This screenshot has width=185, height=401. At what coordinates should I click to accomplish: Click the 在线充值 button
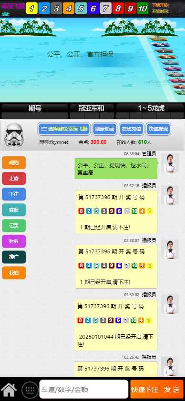(131, 129)
